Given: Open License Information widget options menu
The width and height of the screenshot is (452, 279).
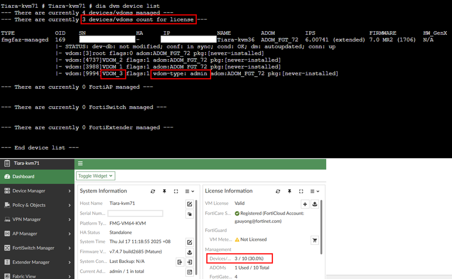Looking at the screenshot, I should [x=314, y=191].
